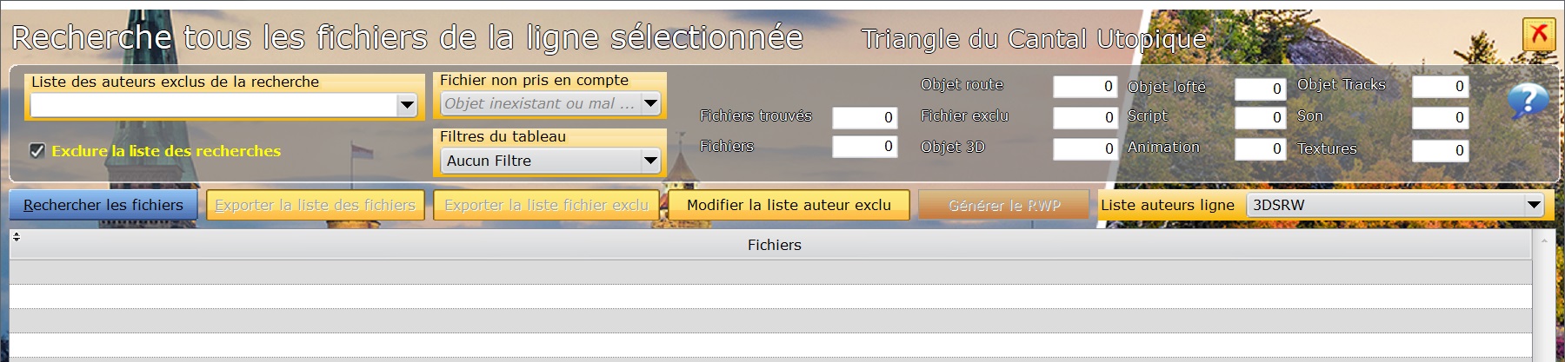Select the 'Fichiers trouvés' count field

(864, 117)
